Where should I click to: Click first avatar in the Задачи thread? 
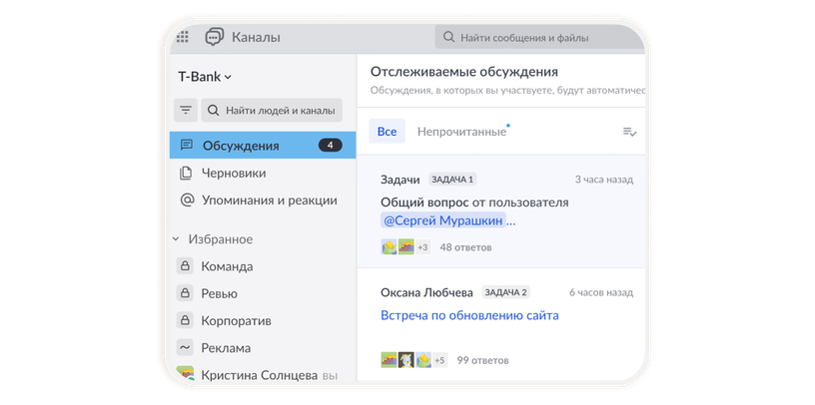389,246
